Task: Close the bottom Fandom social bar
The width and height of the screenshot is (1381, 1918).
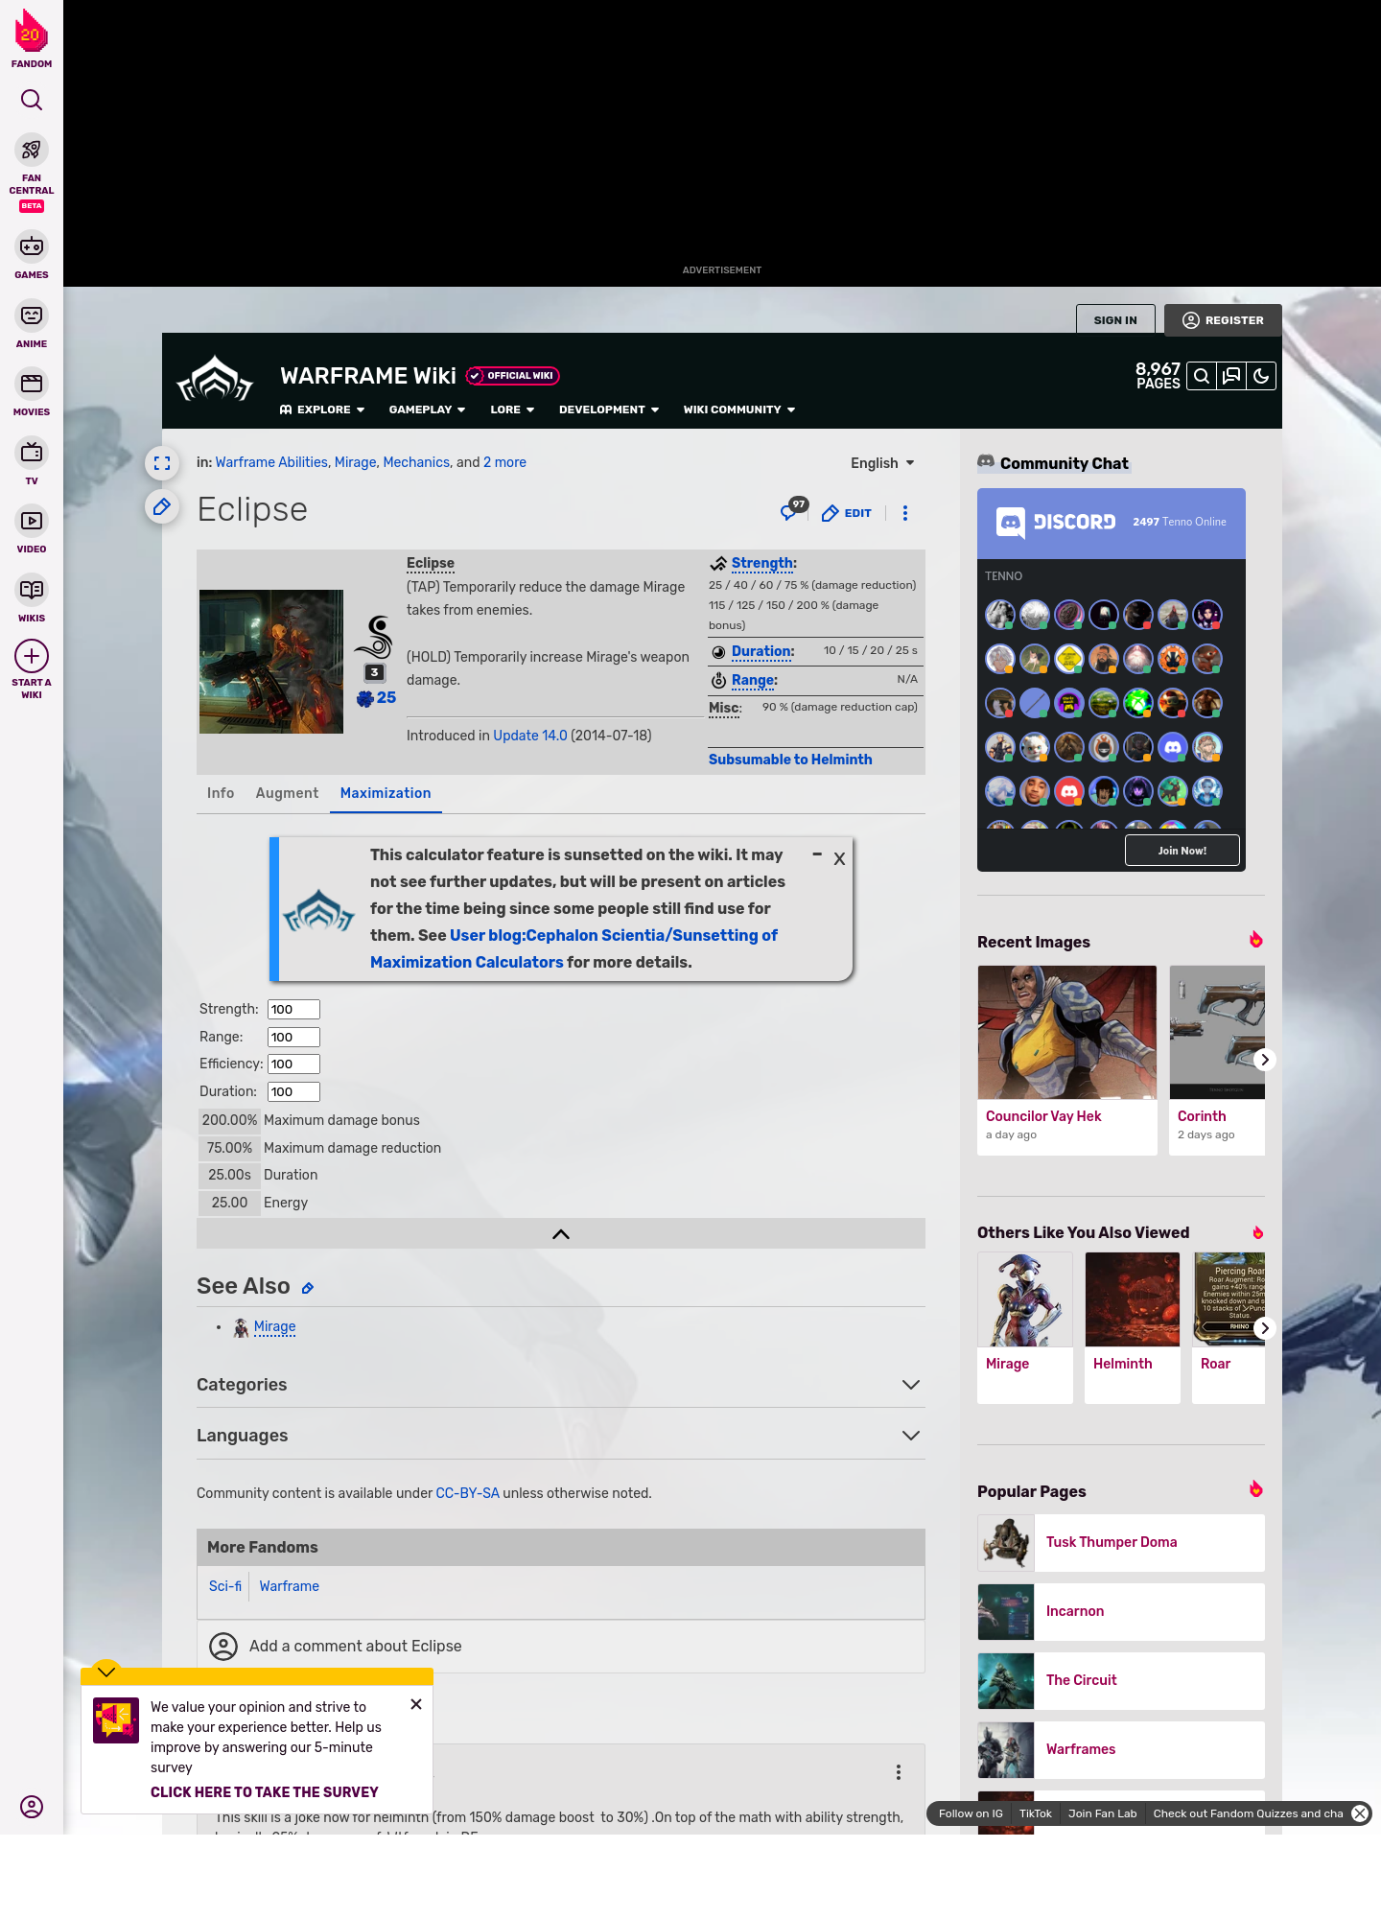Action: click(1360, 1813)
